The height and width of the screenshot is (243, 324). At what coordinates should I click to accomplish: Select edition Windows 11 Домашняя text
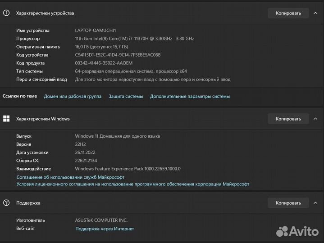[x=117, y=136]
